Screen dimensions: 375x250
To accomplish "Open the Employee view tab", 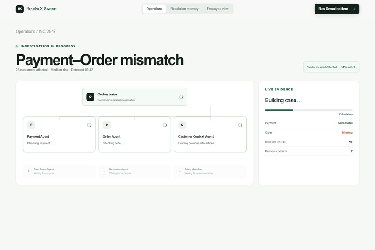I will coord(218,9).
